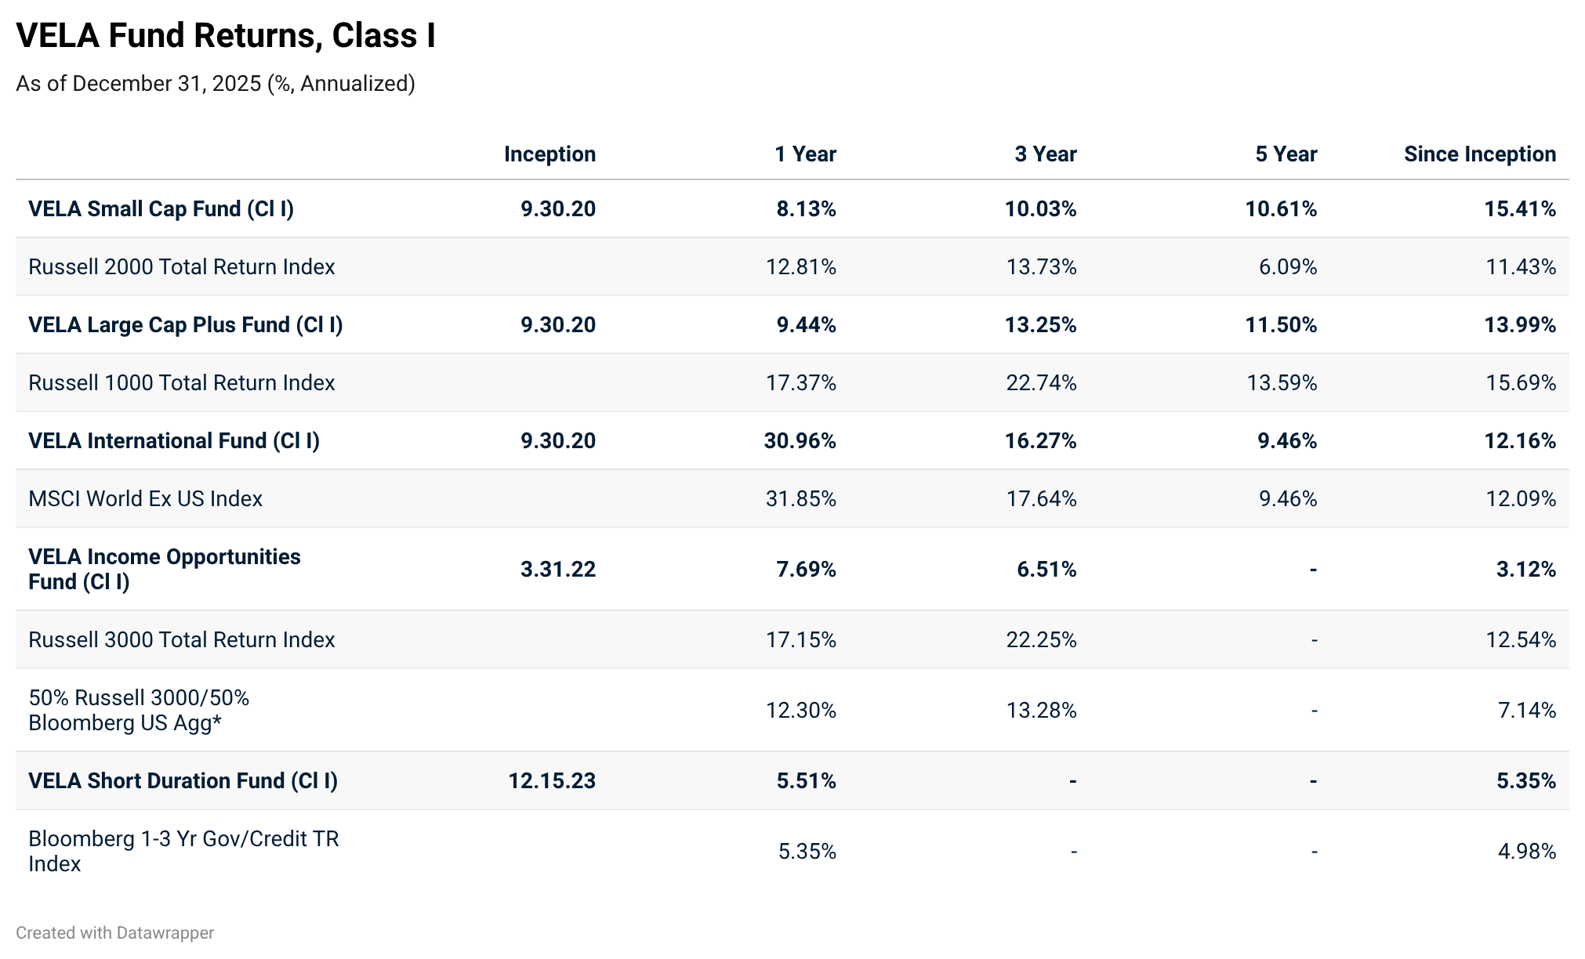Click the MSCI World Ex US Index label
The image size is (1585, 959).
point(145,498)
